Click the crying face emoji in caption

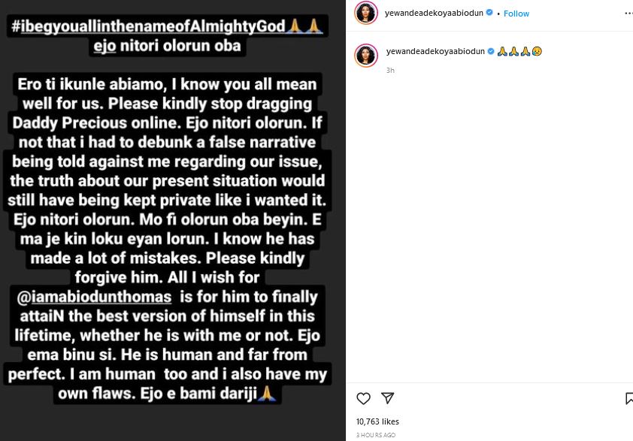tap(537, 51)
